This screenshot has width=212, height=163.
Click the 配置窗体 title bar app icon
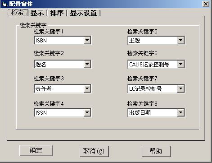tap(5, 4)
